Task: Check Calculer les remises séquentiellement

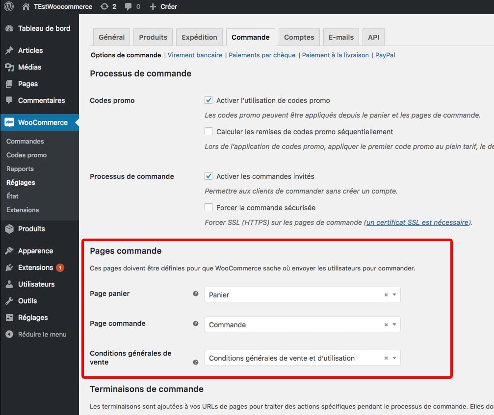Action: [208, 131]
